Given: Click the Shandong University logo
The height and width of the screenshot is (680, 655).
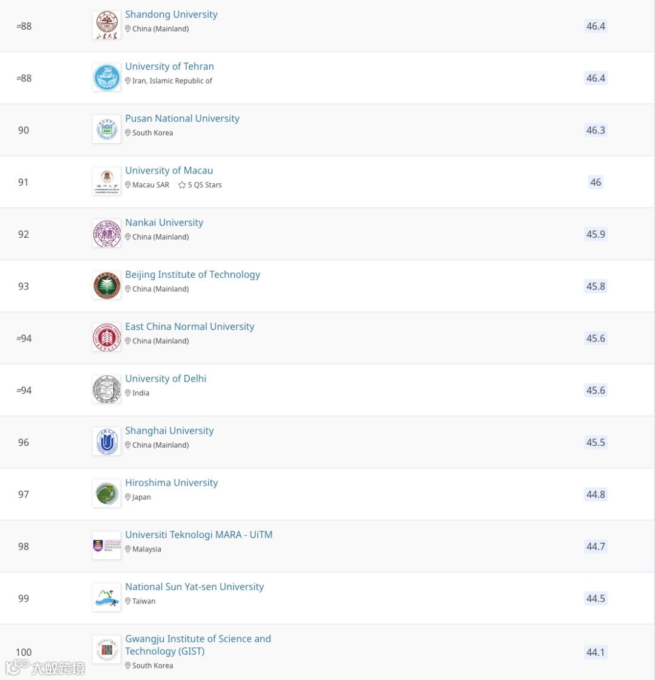Looking at the screenshot, I should coord(107,25).
